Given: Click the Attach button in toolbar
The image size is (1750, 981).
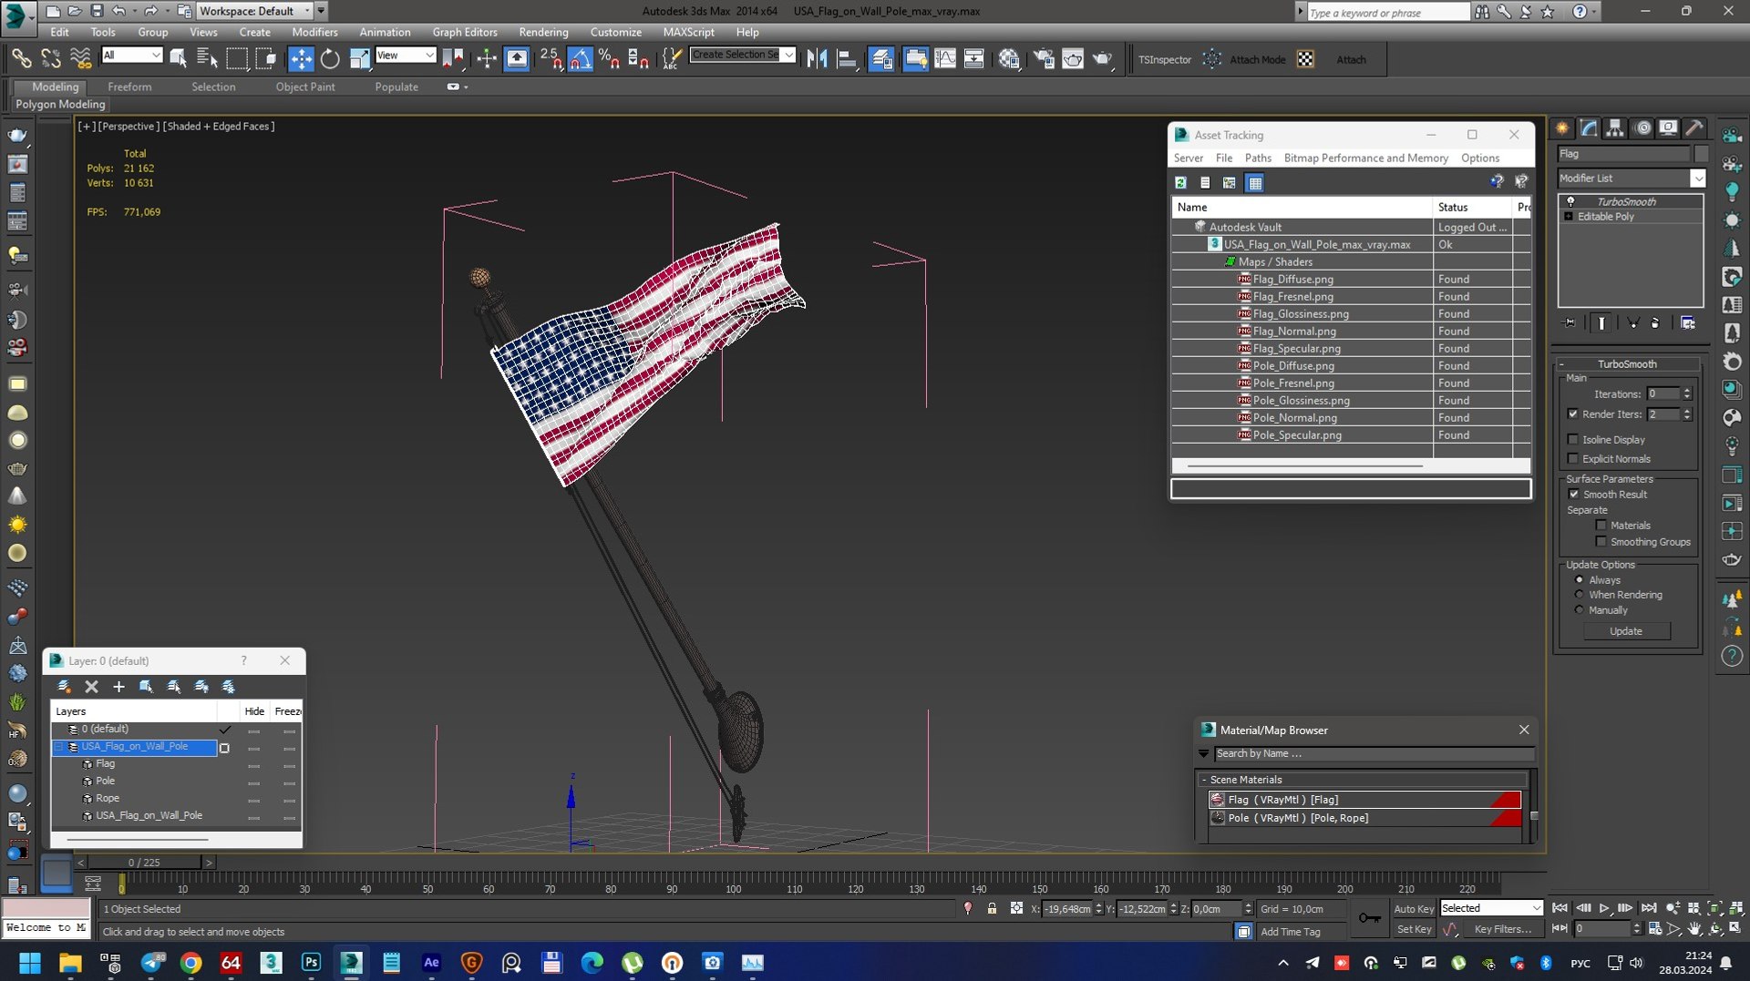Looking at the screenshot, I should click(1351, 59).
